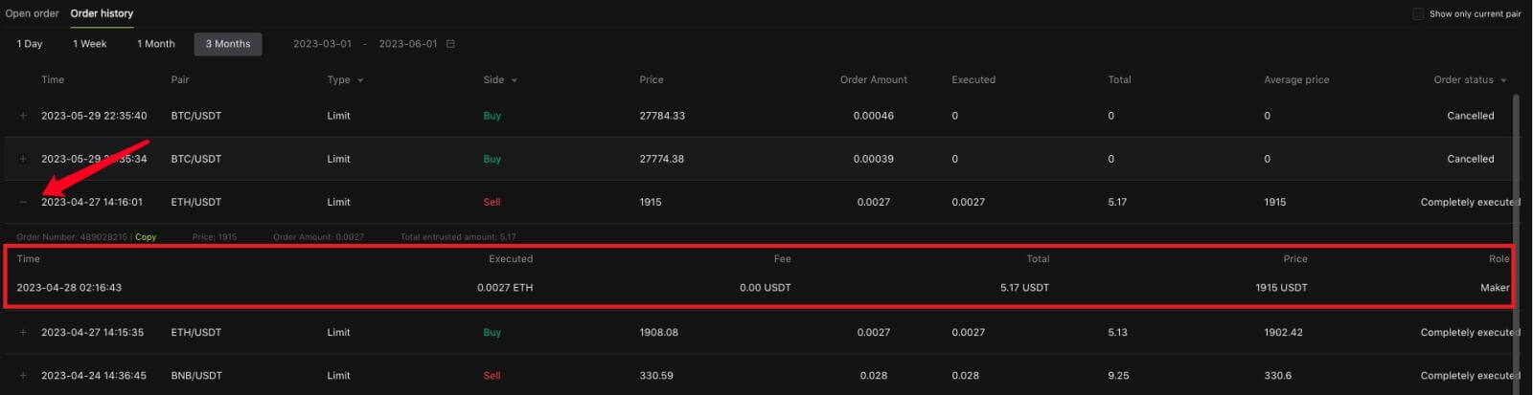Open the calendar icon beside the date range
Screen dimensions: 1533x395
click(450, 44)
